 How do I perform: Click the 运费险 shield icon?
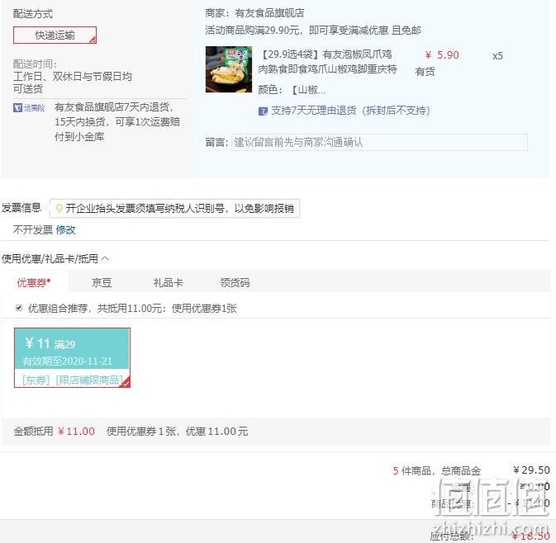pos(17,107)
